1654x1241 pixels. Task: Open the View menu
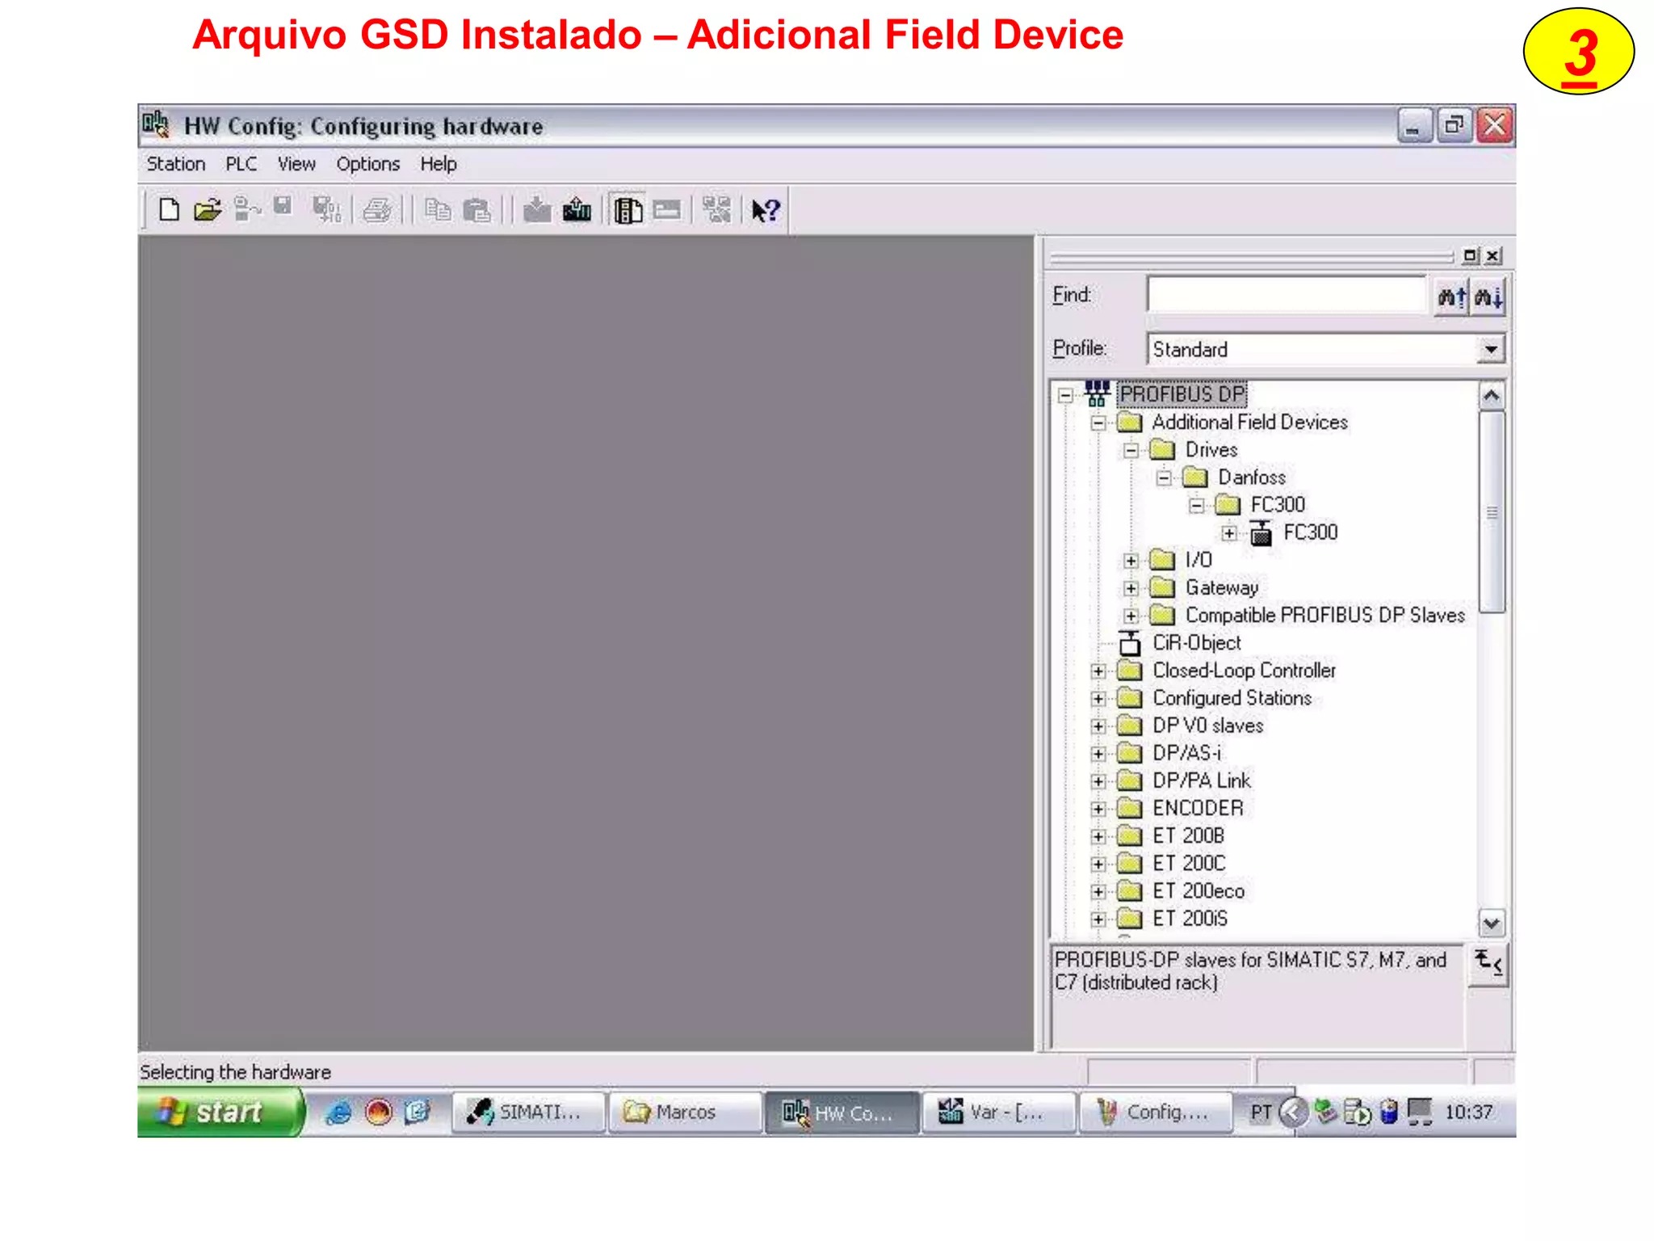[296, 164]
